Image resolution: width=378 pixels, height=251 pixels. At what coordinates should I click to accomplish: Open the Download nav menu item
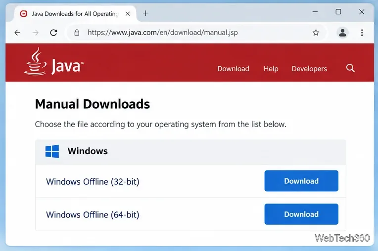233,69
